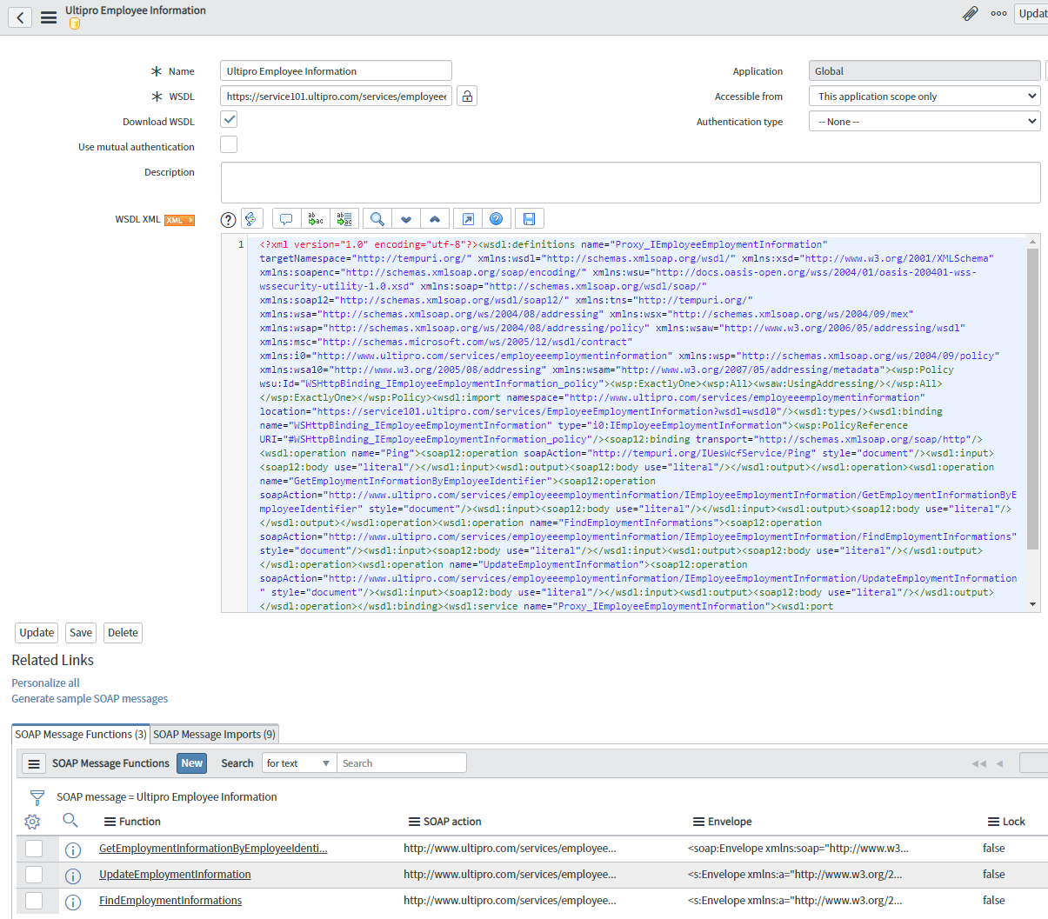This screenshot has height=919, width=1048.
Task: Open more options ellipsis in header
Action: point(998,13)
